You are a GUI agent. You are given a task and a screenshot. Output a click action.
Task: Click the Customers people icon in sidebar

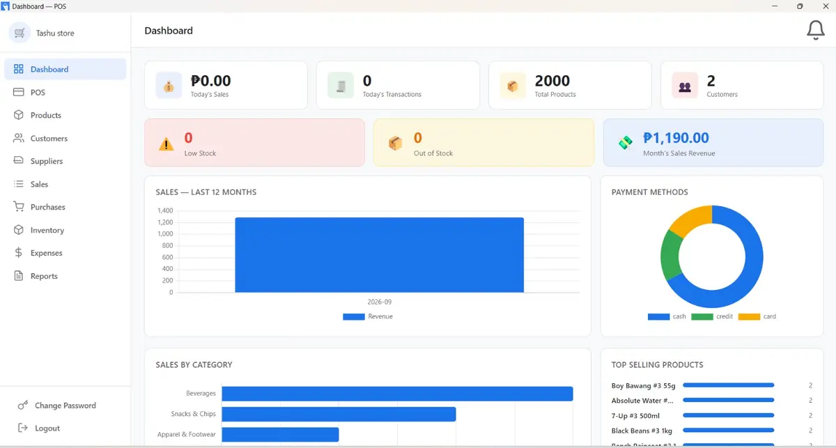(x=19, y=138)
